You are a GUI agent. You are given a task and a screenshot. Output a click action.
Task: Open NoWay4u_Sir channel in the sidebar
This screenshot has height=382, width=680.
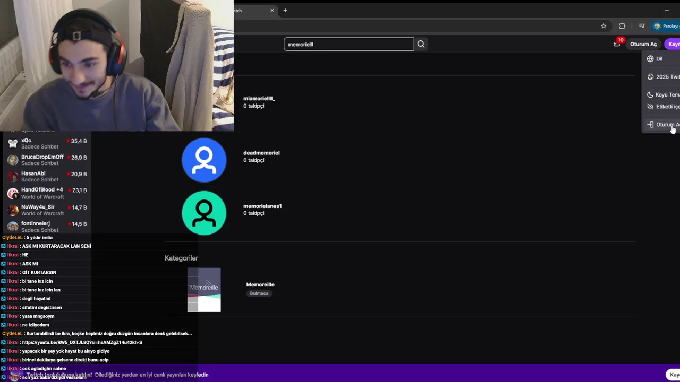pos(47,210)
